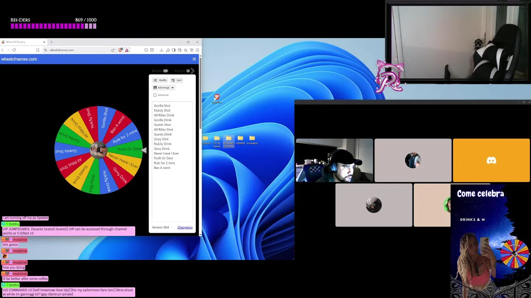Collapse the entries panel with chevron

192,71
